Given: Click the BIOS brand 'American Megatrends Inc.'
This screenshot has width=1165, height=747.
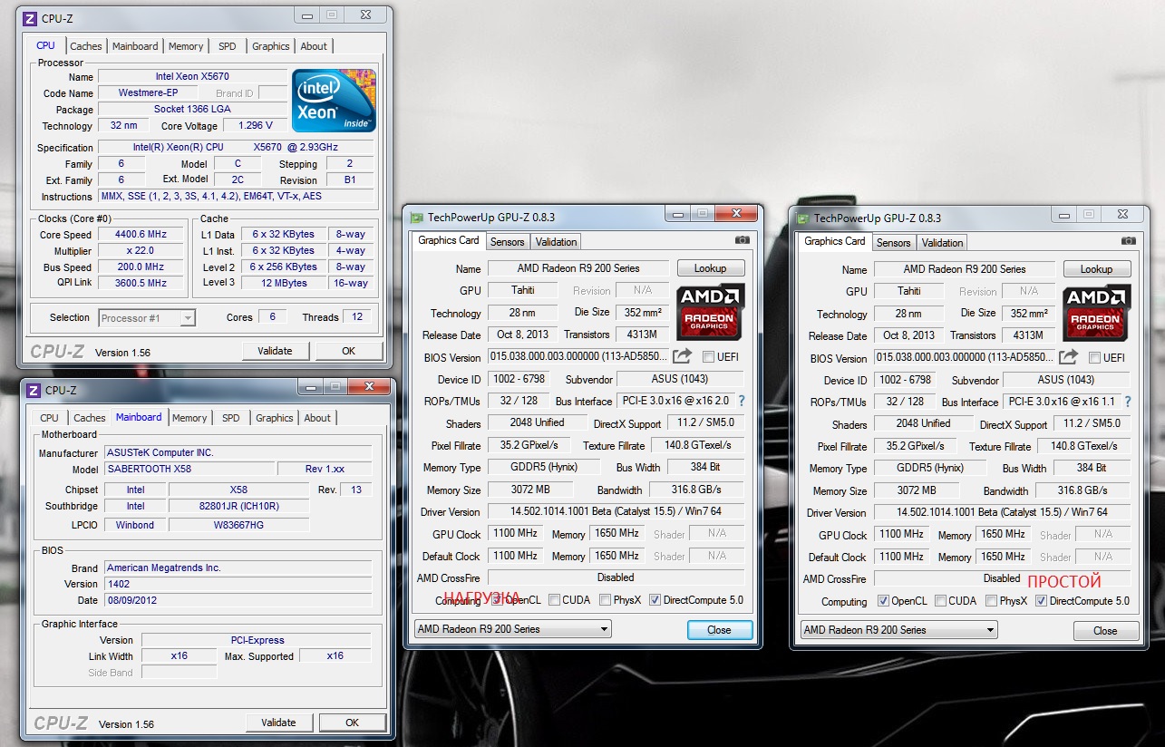Looking at the screenshot, I should coord(238,568).
